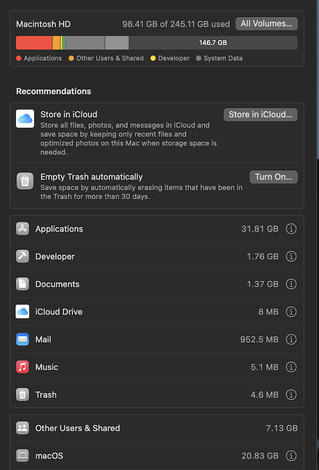
Task: Click the iCloud icon in Recommendations
Action: (25, 119)
